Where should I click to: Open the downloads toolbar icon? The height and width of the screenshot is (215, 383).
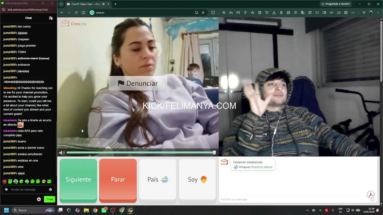point(274,13)
